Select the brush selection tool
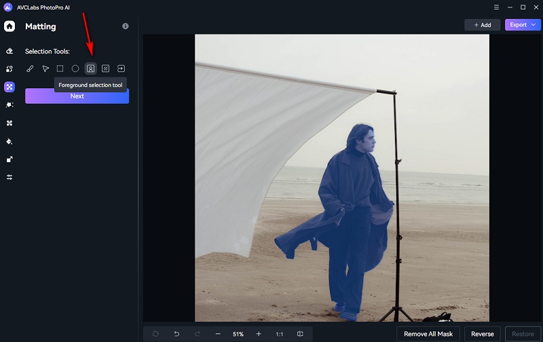This screenshot has width=543, height=342. click(30, 69)
